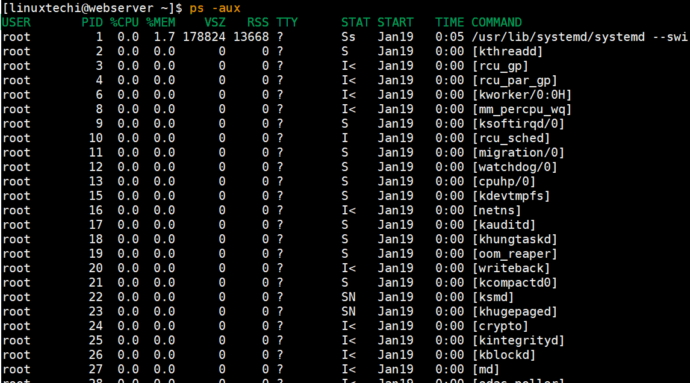This screenshot has height=383, width=690.
Task: Click the TIME column header
Action: pos(449,22)
